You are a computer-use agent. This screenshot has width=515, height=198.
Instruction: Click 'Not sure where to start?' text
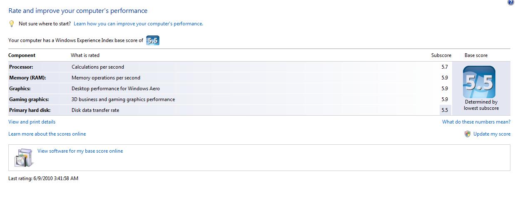pyautogui.click(x=45, y=24)
